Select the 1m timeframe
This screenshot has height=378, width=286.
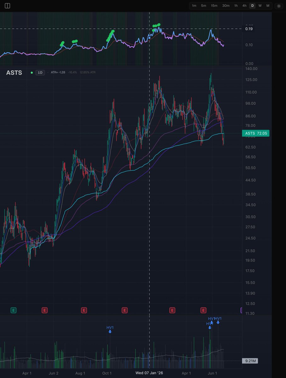(x=194, y=6)
